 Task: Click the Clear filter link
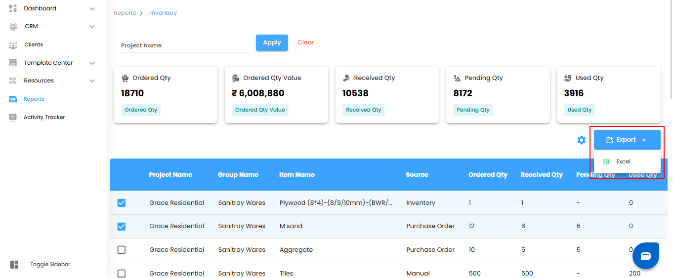point(306,42)
